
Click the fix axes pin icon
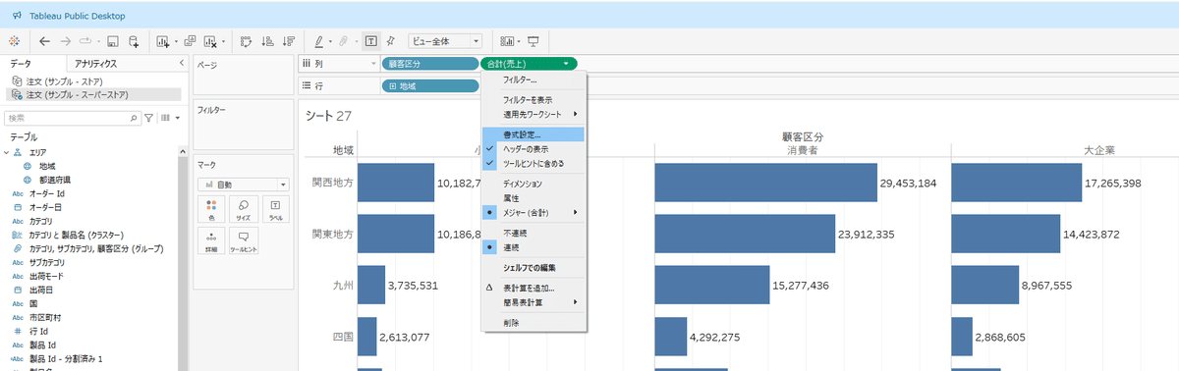pos(390,41)
